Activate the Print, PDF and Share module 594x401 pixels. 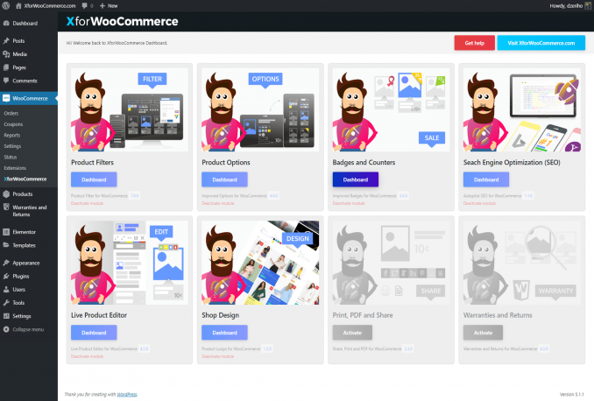tap(351, 333)
